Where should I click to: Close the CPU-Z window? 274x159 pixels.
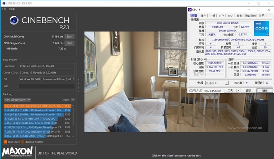269,10
